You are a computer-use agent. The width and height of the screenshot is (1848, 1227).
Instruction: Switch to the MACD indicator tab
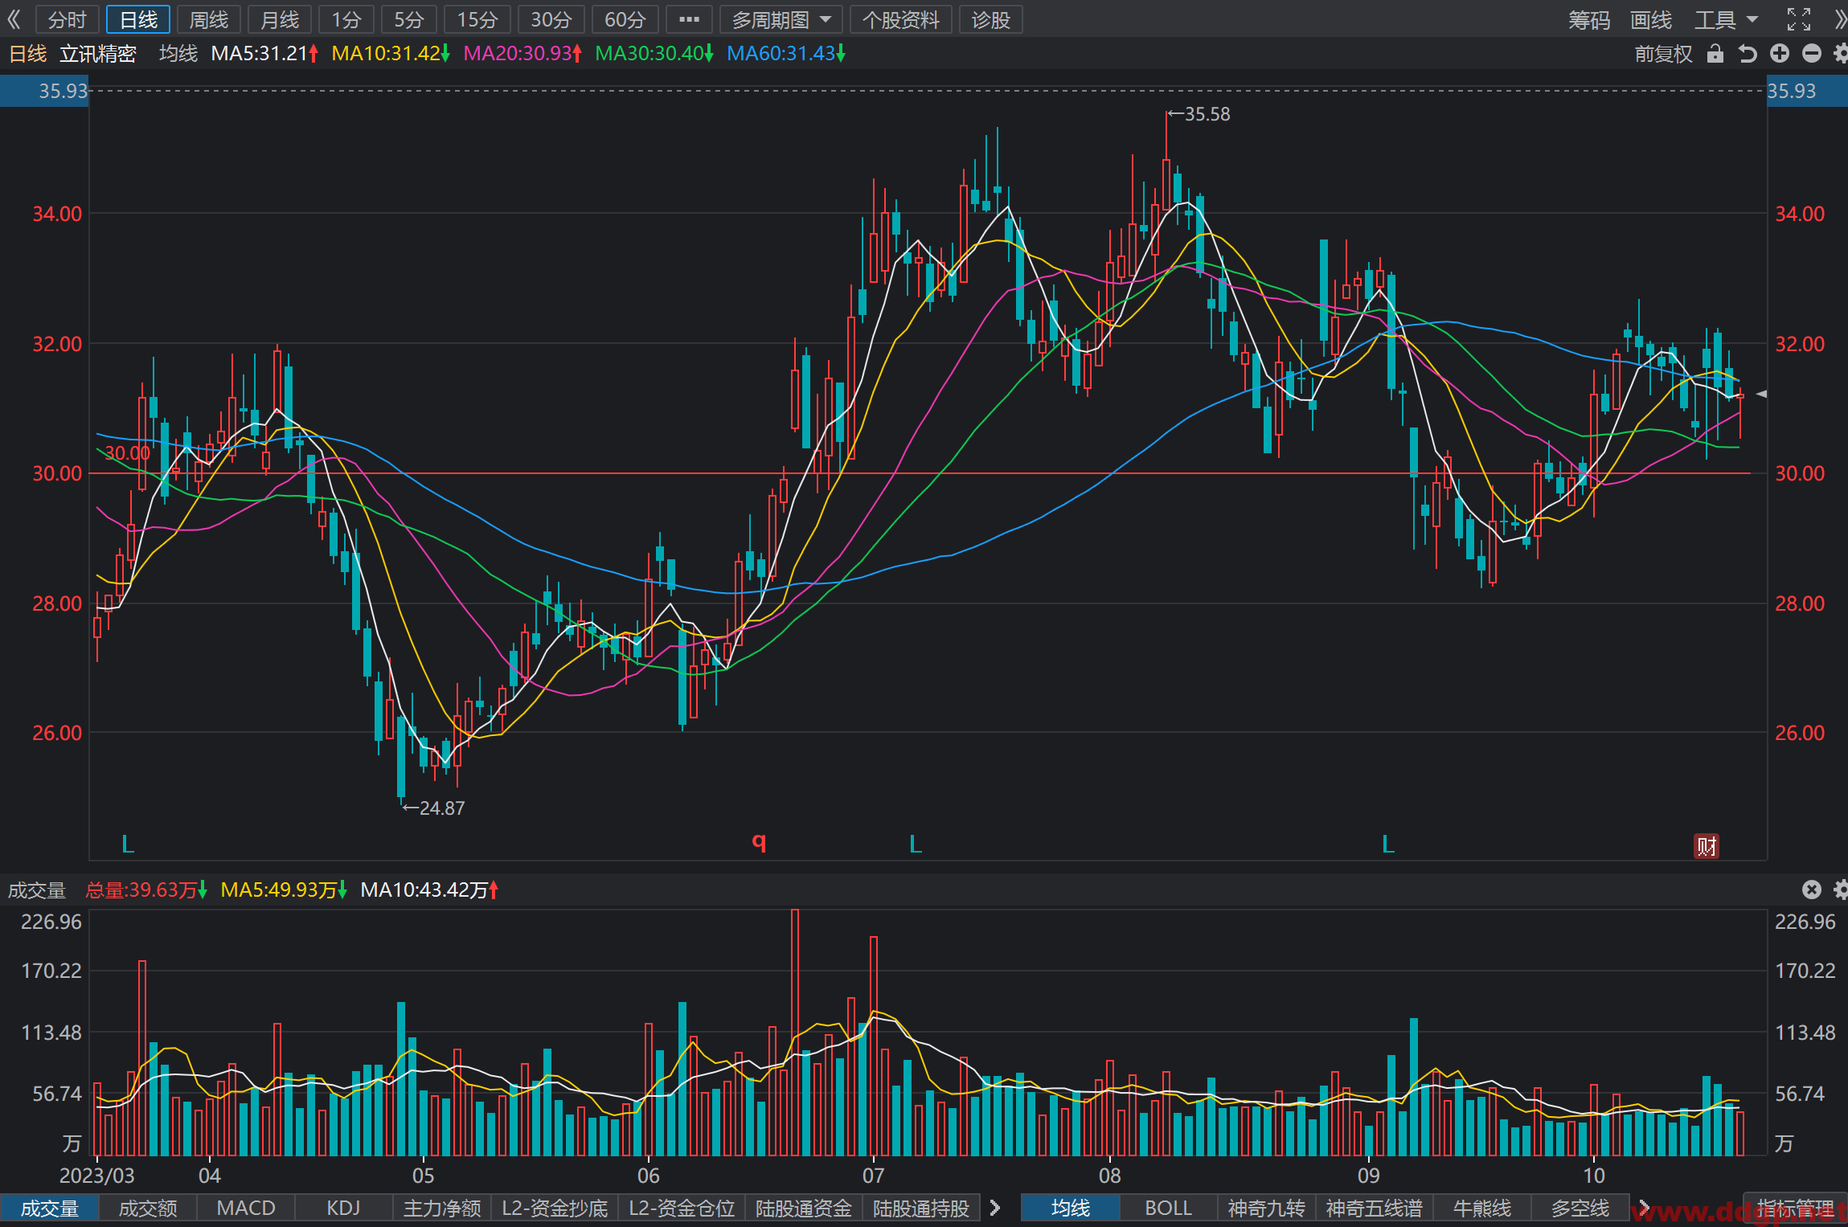[x=246, y=1208]
